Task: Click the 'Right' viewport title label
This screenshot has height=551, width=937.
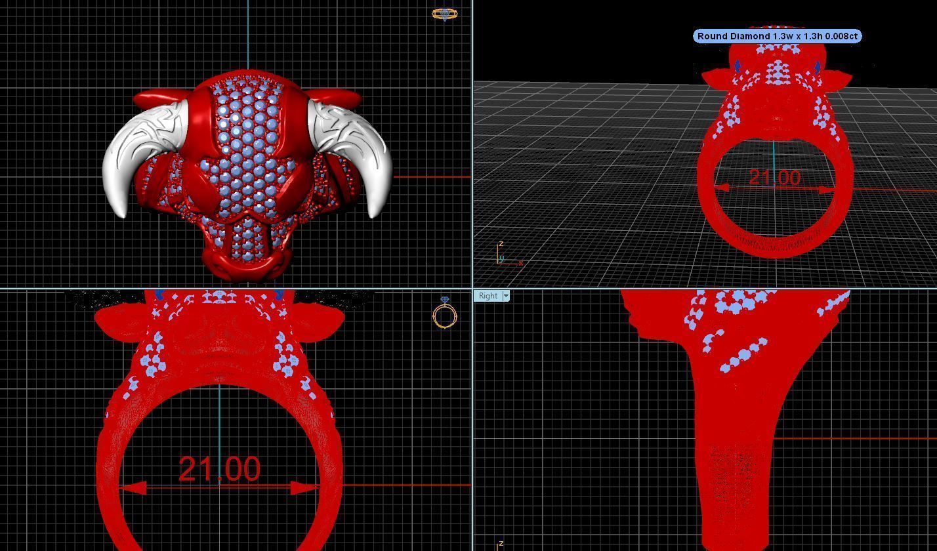Action: 488,296
